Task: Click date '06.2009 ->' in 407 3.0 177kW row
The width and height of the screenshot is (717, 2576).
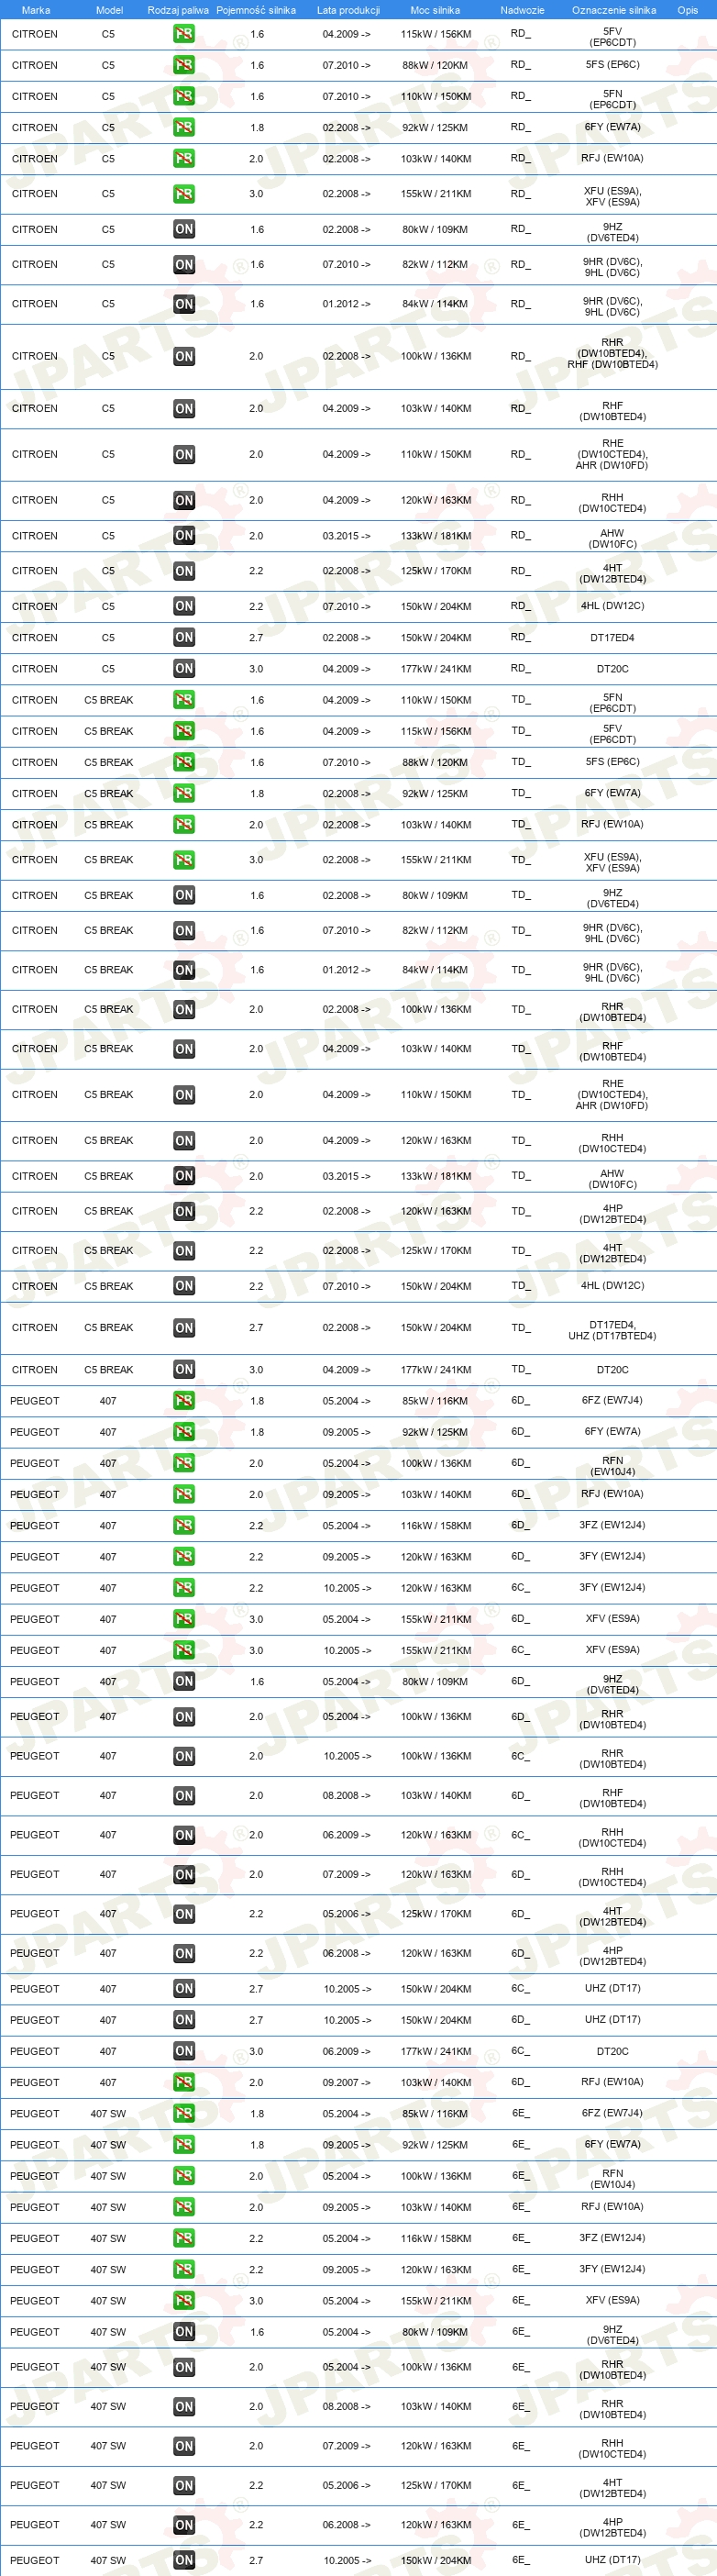Action: (346, 2051)
